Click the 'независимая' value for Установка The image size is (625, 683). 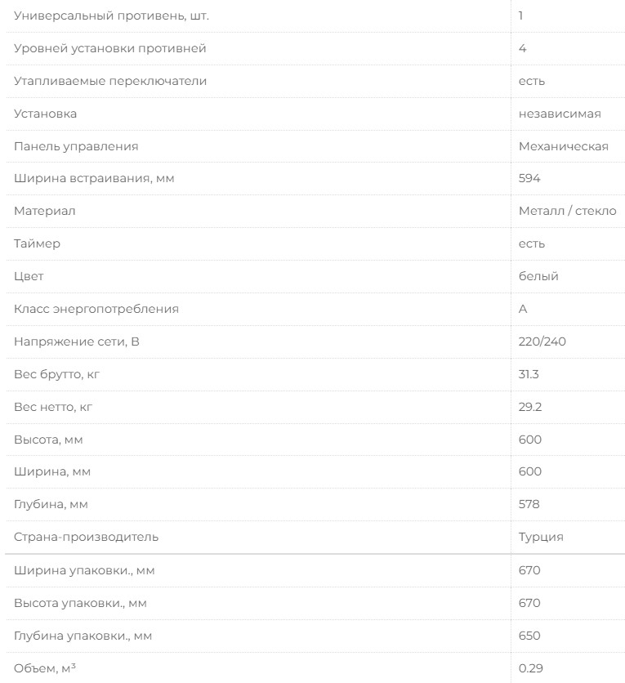click(560, 114)
